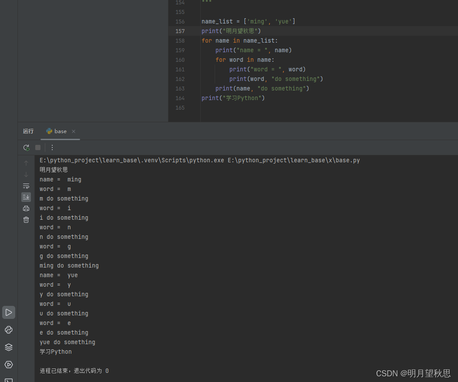458x382 pixels.
Task: Open the Python Packages layers icon
Action: 9,347
